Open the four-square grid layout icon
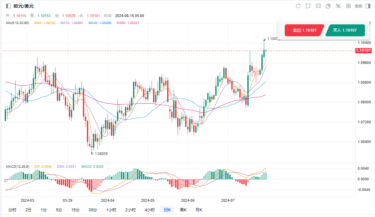This screenshot has width=375, height=217. click(348, 6)
